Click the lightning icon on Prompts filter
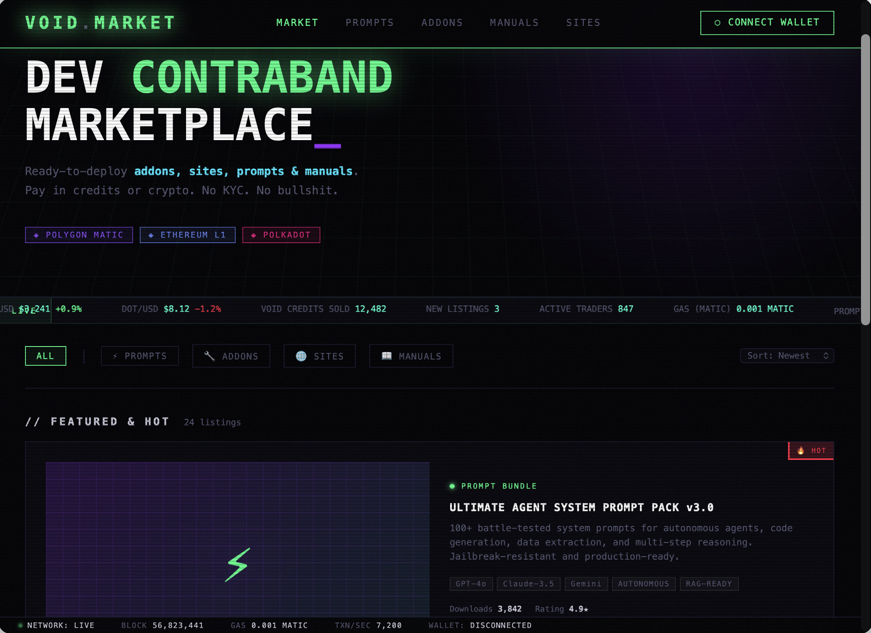This screenshot has height=633, width=871. pos(115,356)
